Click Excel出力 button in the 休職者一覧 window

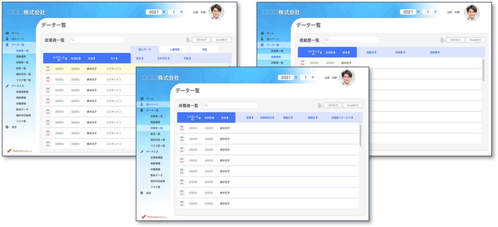[x=352, y=105]
